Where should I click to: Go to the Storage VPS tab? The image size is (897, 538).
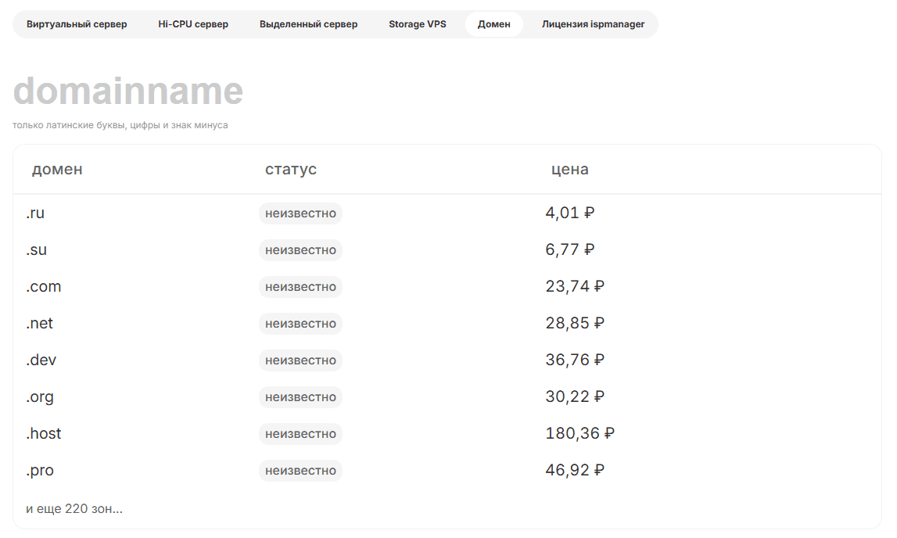coord(417,24)
